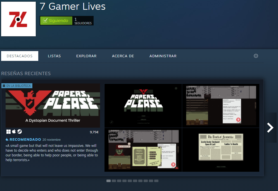This screenshot has width=278, height=191.
Task: Click the 9,75€ price
Action: click(94, 132)
